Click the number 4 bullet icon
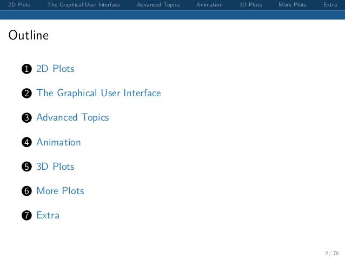Image resolution: width=345 pixels, height=259 pixels. coord(26,142)
